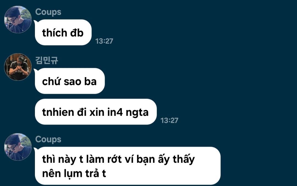
Task: Select the "tnhien đi xin in4 ngta" bubble
Action: (x=95, y=112)
